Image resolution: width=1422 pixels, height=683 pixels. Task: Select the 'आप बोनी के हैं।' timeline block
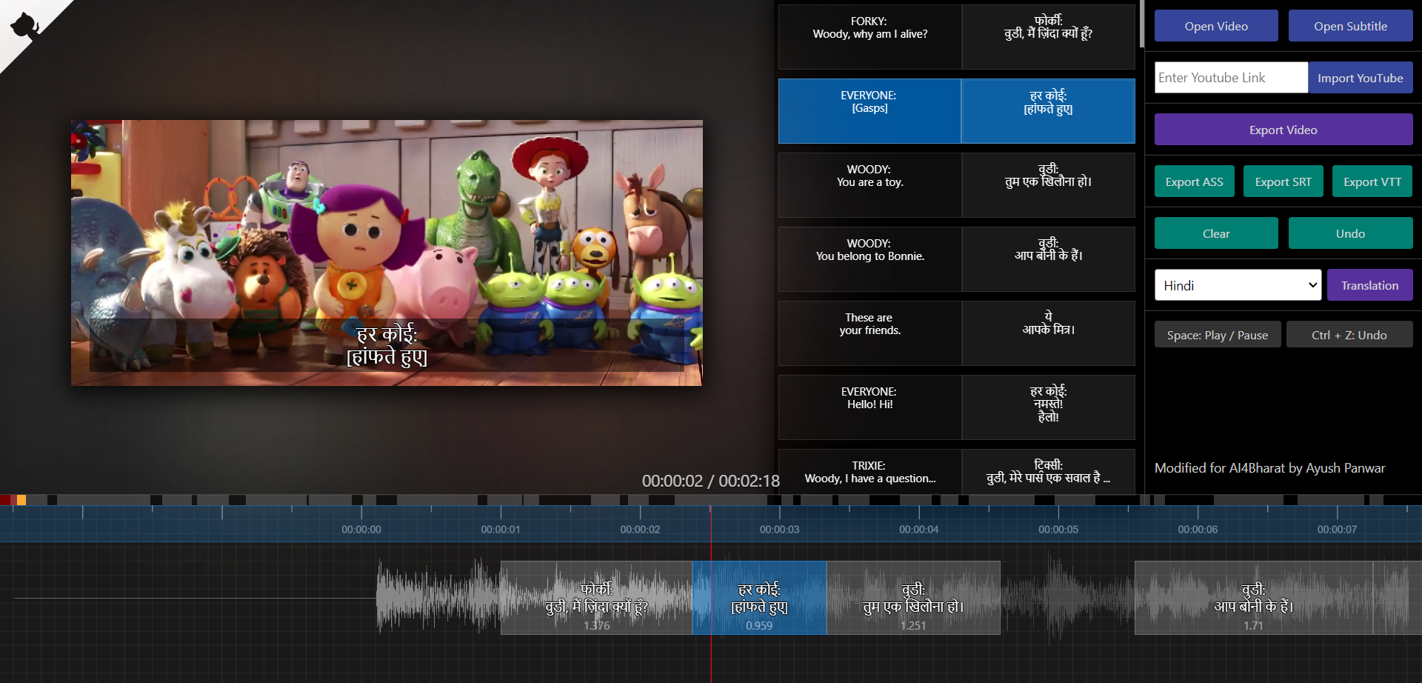[x=1253, y=598]
